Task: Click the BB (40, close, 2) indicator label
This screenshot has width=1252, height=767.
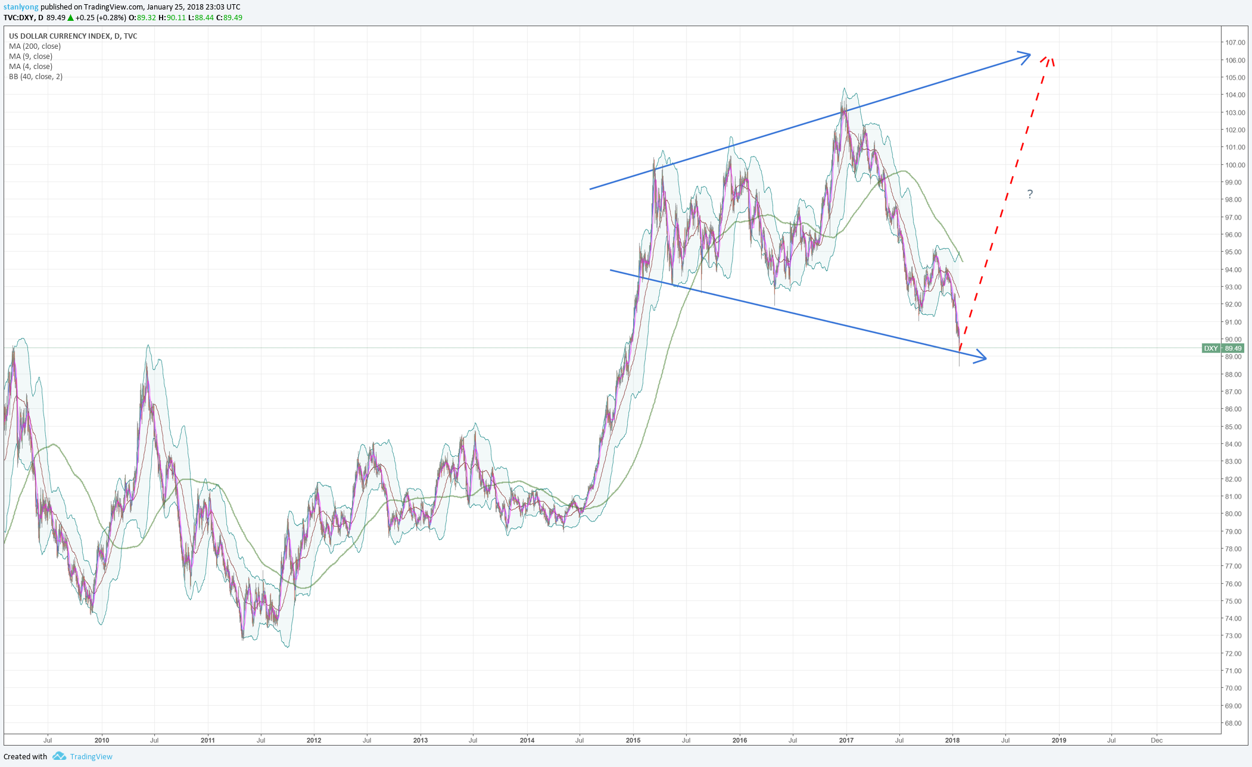Action: click(x=36, y=76)
